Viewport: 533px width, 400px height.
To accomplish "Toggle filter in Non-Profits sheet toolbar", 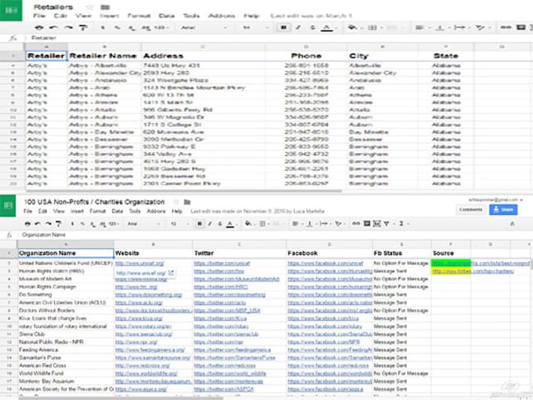I will (388, 224).
